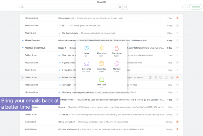Star the SETI email
This screenshot has height=136, width=203.
(x=177, y=26)
